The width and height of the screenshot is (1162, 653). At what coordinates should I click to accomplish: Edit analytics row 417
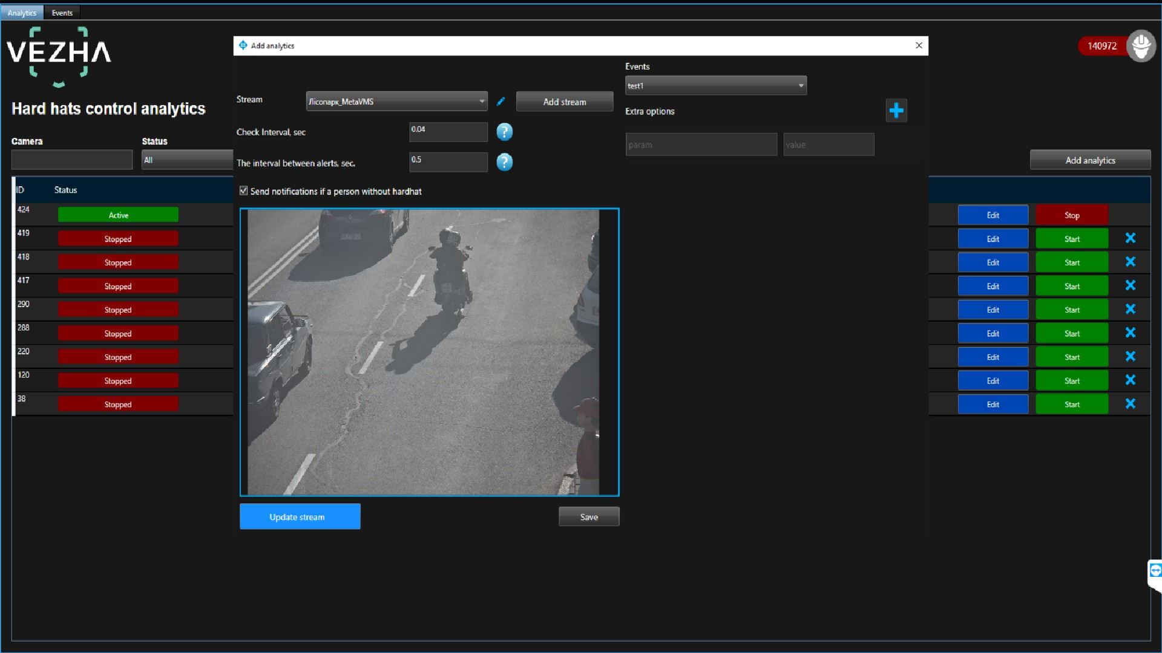[993, 286]
